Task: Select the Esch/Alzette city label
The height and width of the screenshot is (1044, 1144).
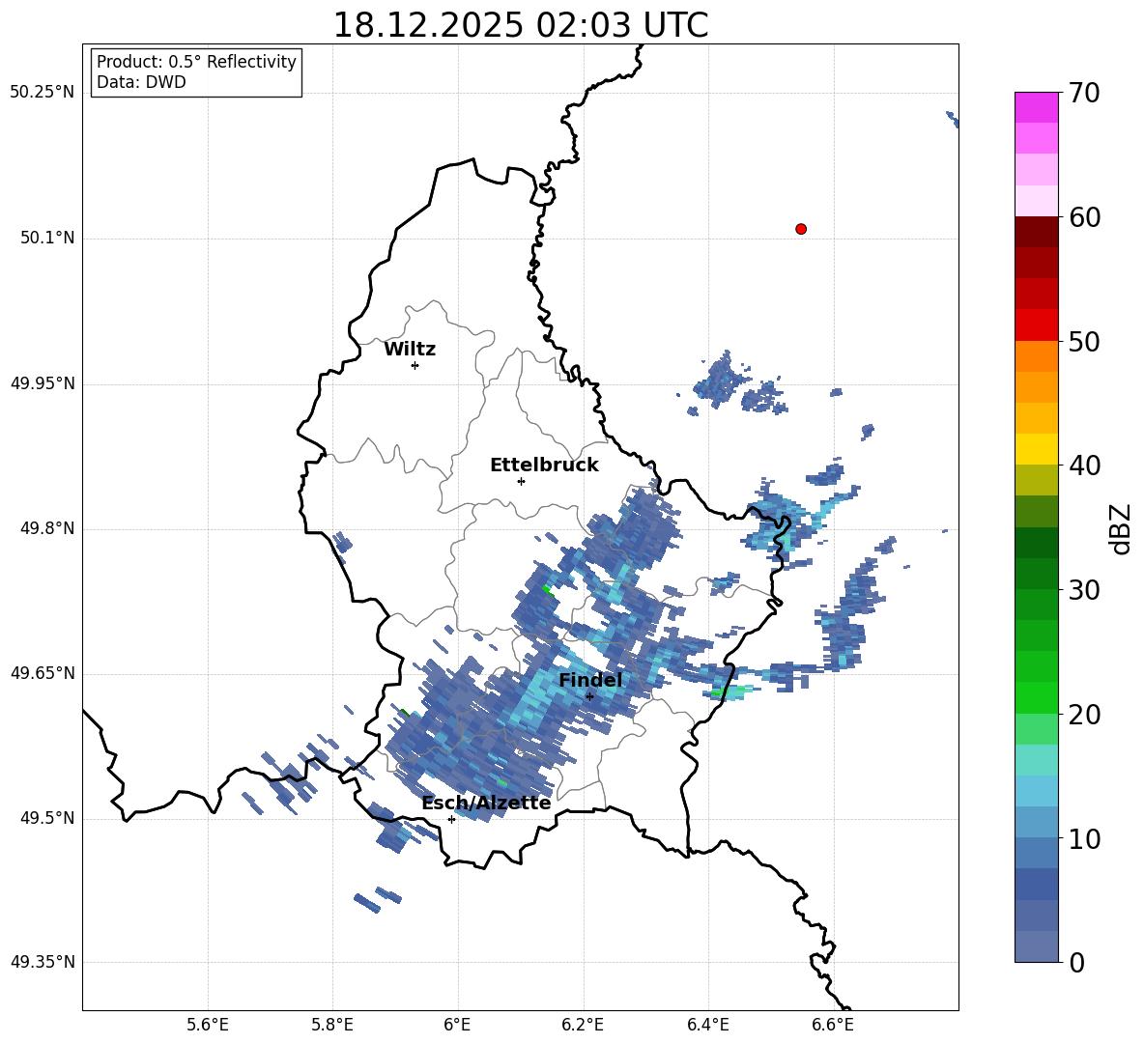Action: coord(486,803)
